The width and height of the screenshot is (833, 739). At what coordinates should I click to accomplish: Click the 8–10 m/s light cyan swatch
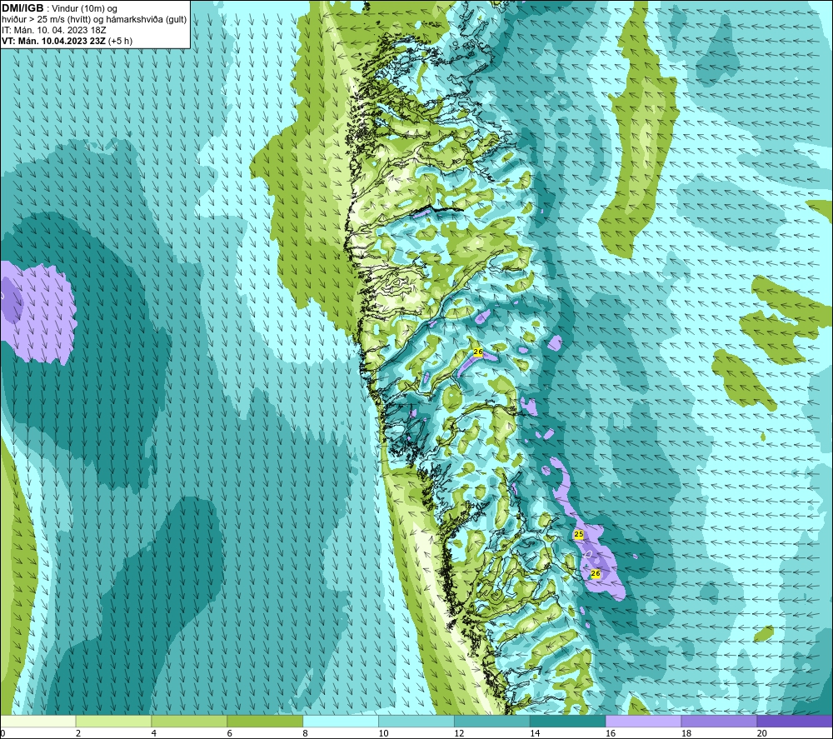(341, 721)
